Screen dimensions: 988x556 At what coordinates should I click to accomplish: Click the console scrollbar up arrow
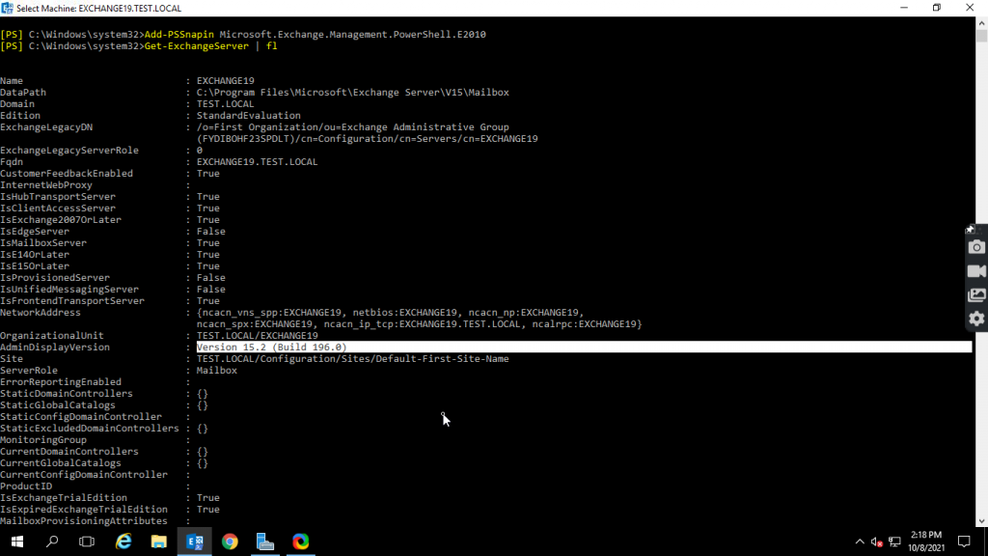click(981, 22)
